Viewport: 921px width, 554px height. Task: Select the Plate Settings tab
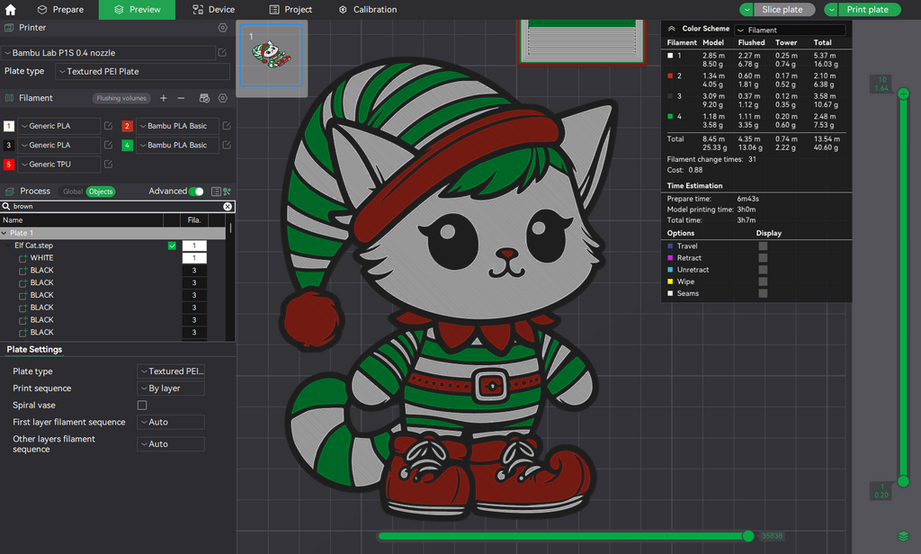point(34,350)
